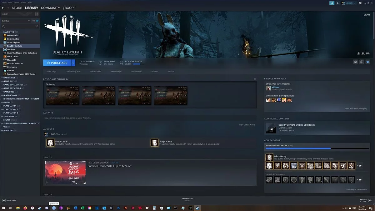
Task: Click View My Achievements link
Action: [x=356, y=189]
